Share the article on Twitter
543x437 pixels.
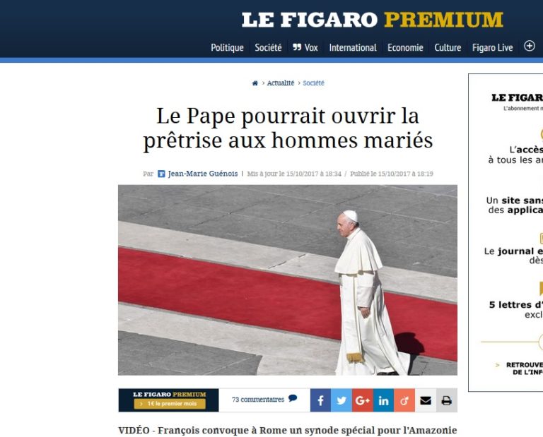point(341,400)
